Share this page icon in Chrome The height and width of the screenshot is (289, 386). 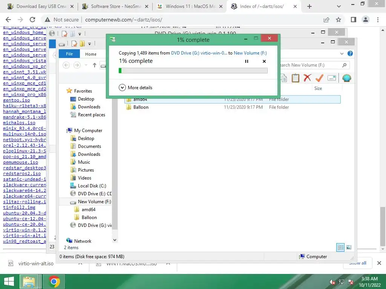(x=326, y=20)
